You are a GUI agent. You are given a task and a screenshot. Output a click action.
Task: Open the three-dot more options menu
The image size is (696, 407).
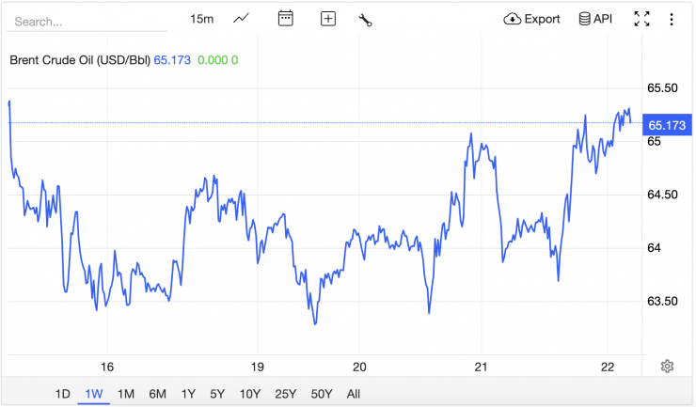tap(672, 19)
